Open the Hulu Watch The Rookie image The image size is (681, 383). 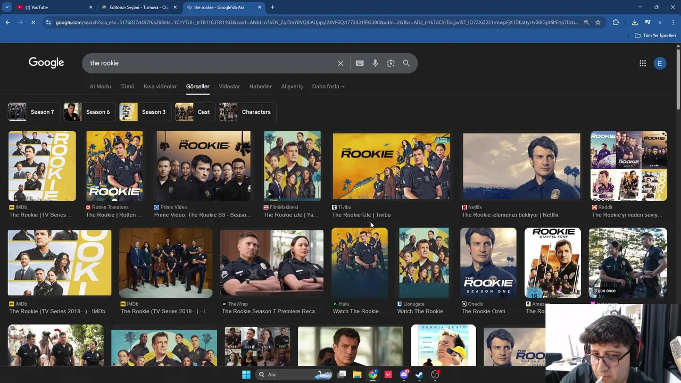point(360,263)
